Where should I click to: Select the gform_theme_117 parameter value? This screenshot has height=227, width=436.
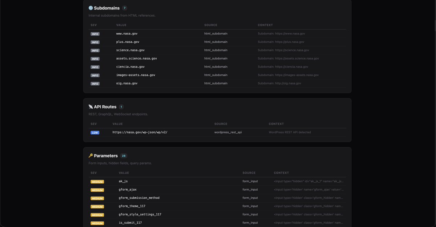(x=132, y=206)
